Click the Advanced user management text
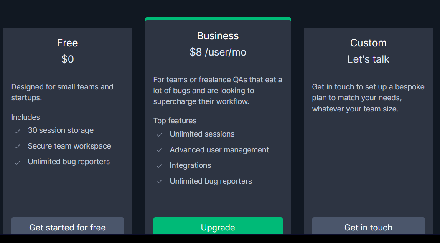This screenshot has height=243, width=440. point(219,150)
